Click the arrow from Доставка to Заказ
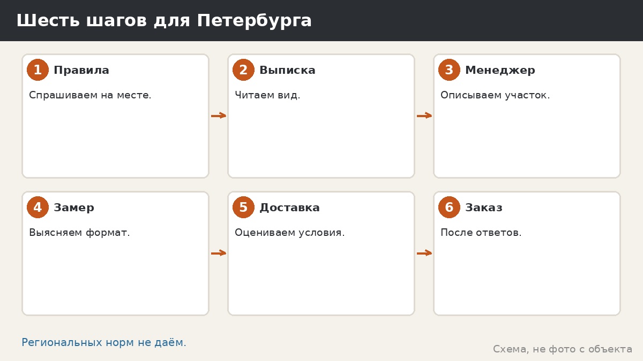 [x=424, y=253]
